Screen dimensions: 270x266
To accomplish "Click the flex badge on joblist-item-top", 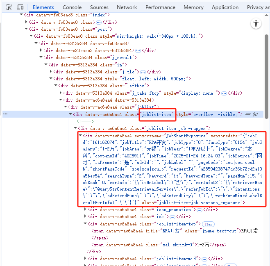I will pos(208,224).
